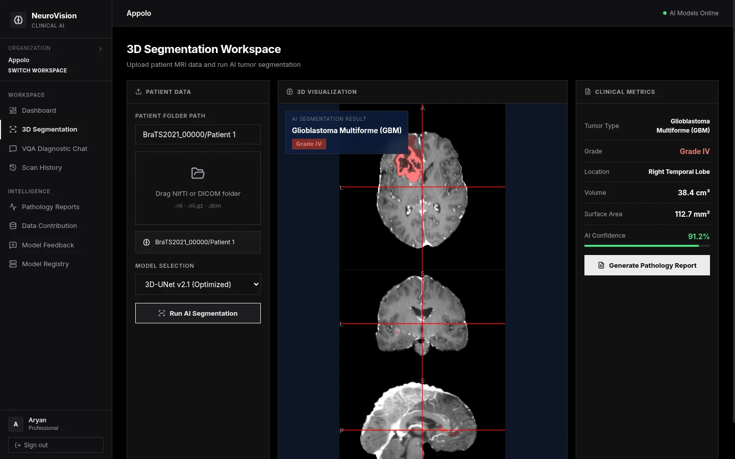The width and height of the screenshot is (735, 459).
Task: Click Switch Workspace under Appolo
Action: [37, 70]
